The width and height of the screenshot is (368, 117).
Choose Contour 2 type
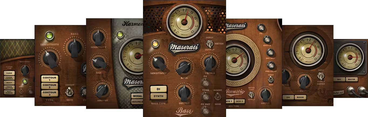pyautogui.click(x=50, y=86)
